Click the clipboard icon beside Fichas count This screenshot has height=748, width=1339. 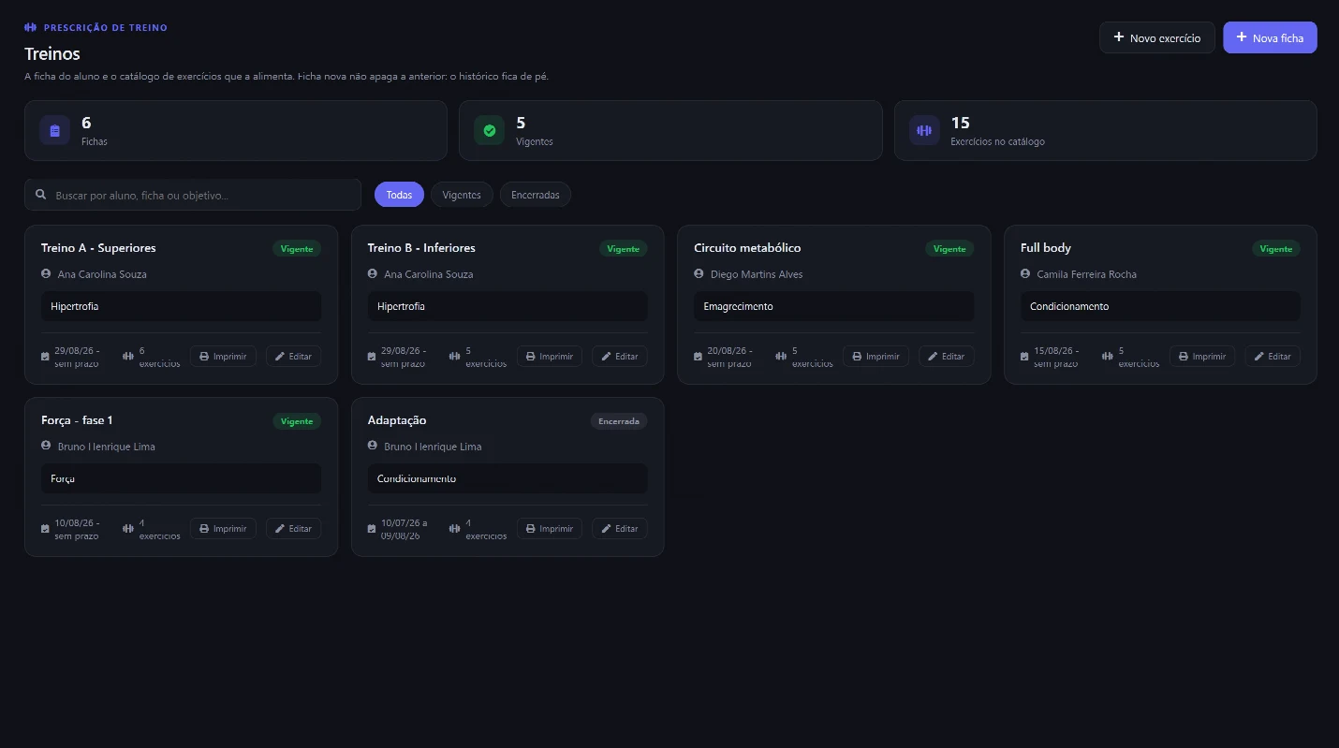(54, 130)
